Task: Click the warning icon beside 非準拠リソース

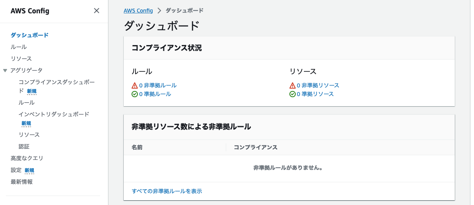Action: [292, 85]
